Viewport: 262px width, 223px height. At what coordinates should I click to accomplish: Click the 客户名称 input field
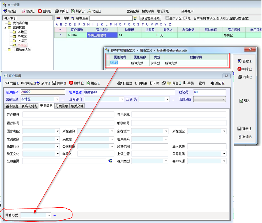(129, 92)
